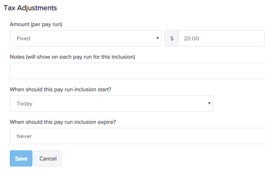Save the tax adjustment

(21, 158)
